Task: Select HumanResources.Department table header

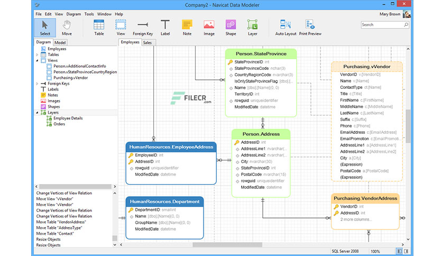Action: (164, 202)
